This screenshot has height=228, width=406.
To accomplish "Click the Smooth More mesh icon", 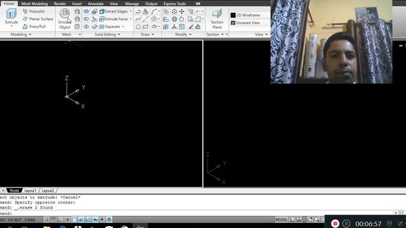I will [77, 11].
